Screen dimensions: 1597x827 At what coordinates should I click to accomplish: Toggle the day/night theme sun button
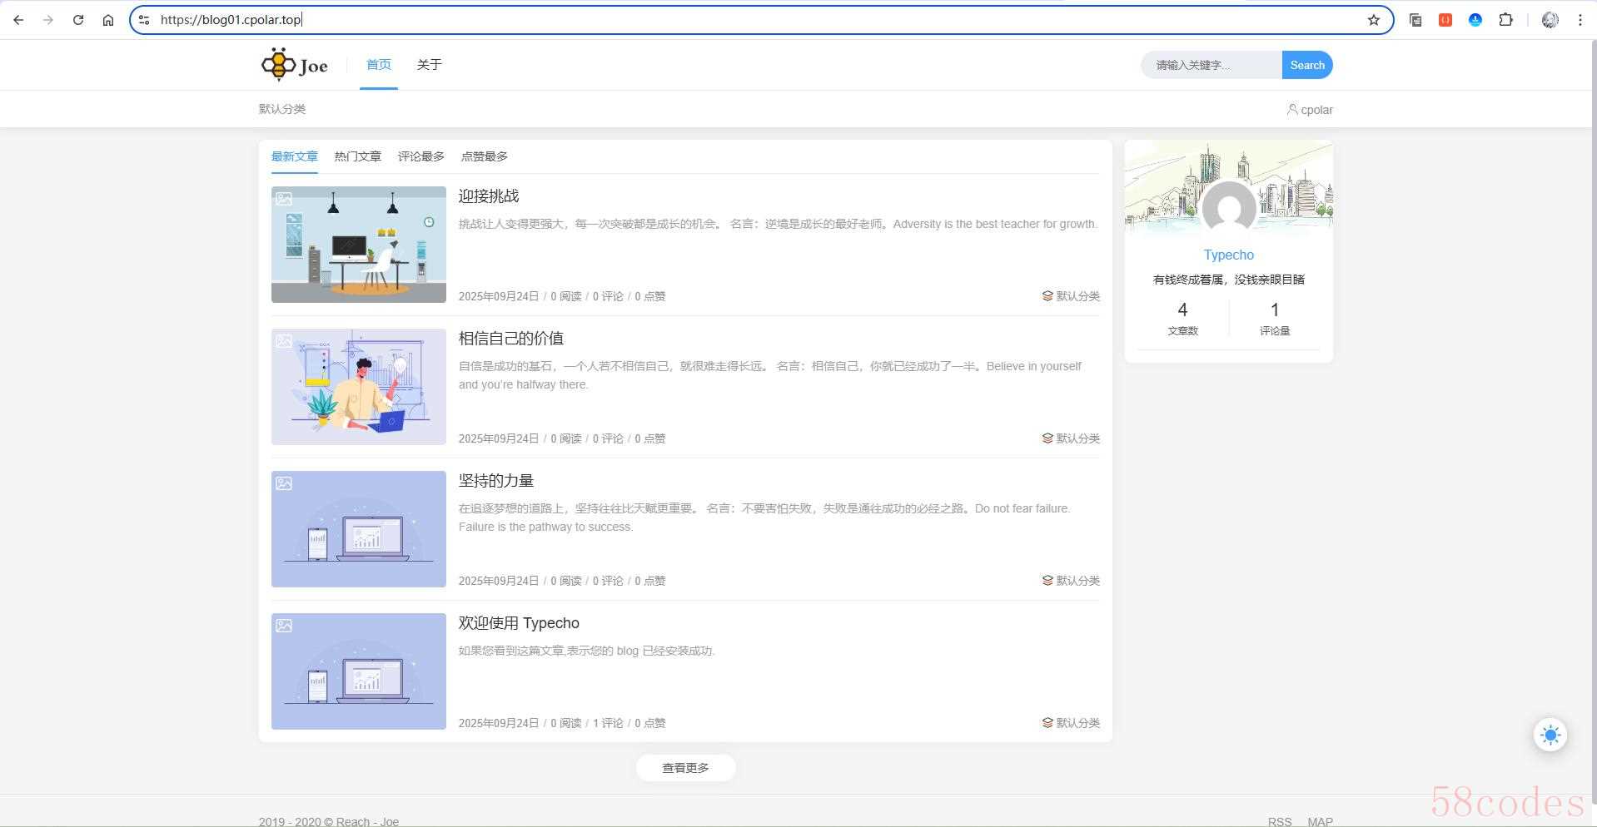1550,735
